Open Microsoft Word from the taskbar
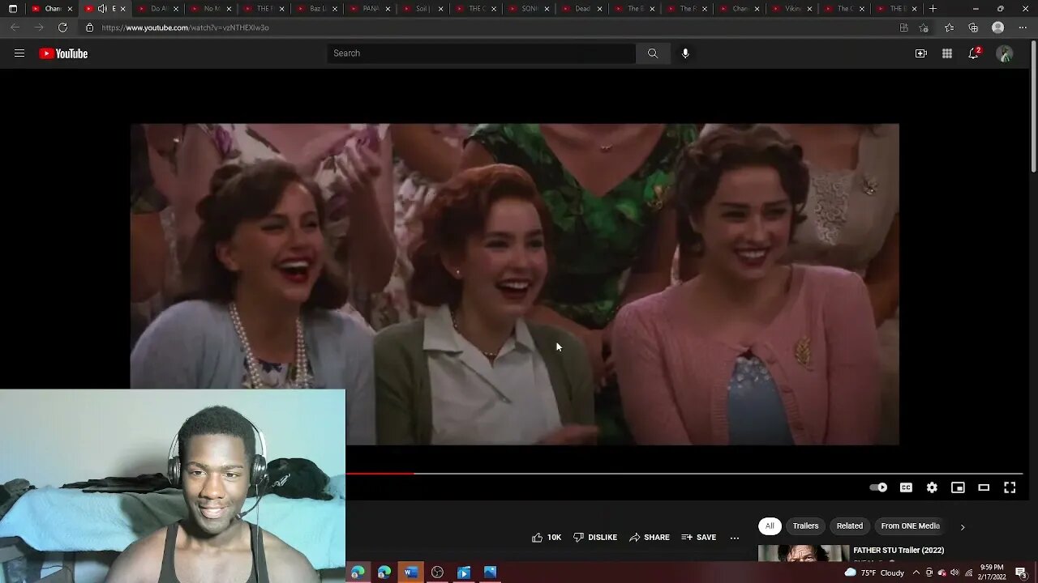This screenshot has width=1038, height=583. pos(410,572)
